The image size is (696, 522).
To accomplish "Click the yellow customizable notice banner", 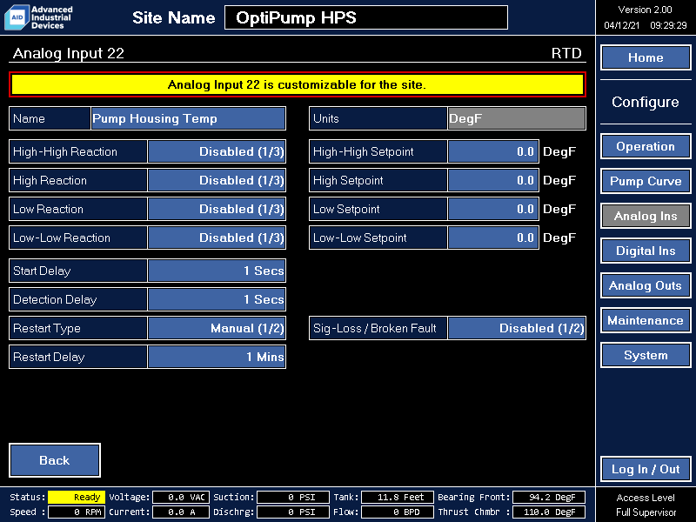I will [x=298, y=84].
